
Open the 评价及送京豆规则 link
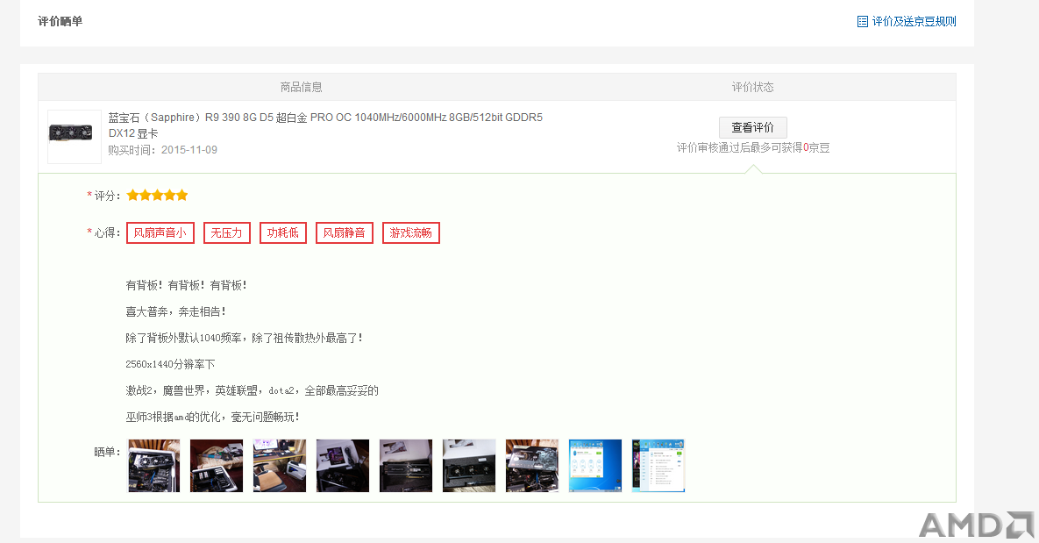(914, 21)
